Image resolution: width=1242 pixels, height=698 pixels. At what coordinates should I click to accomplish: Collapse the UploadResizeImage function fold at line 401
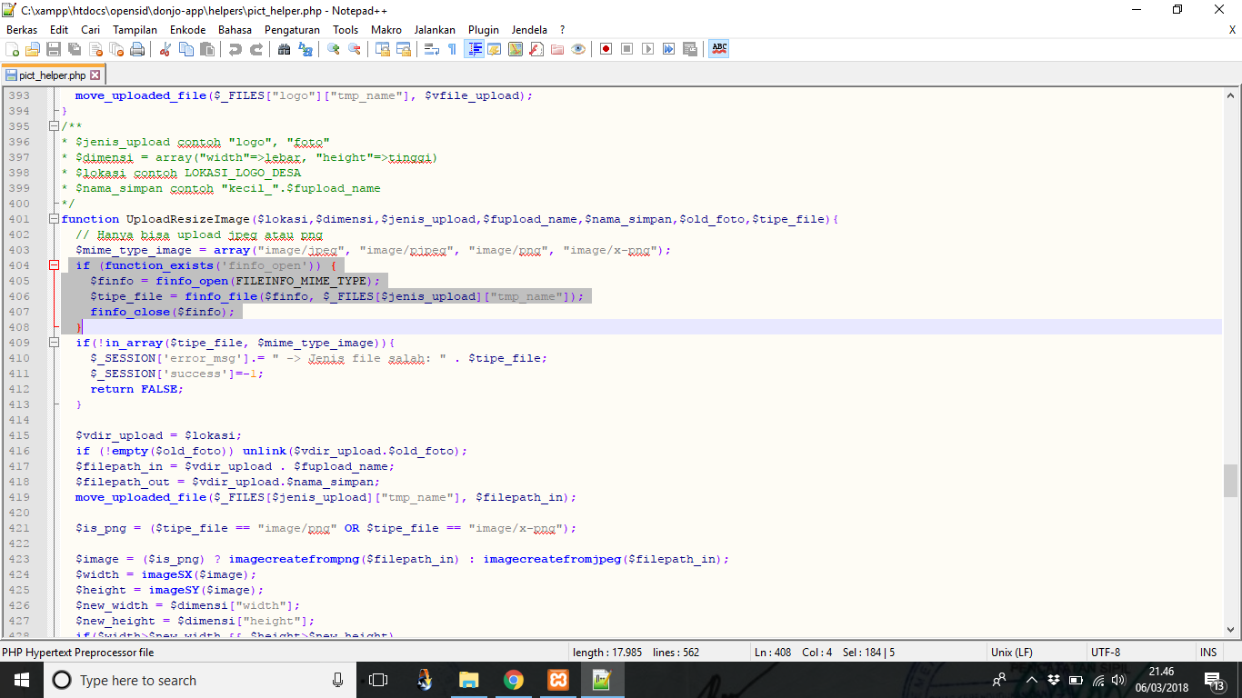tap(55, 219)
